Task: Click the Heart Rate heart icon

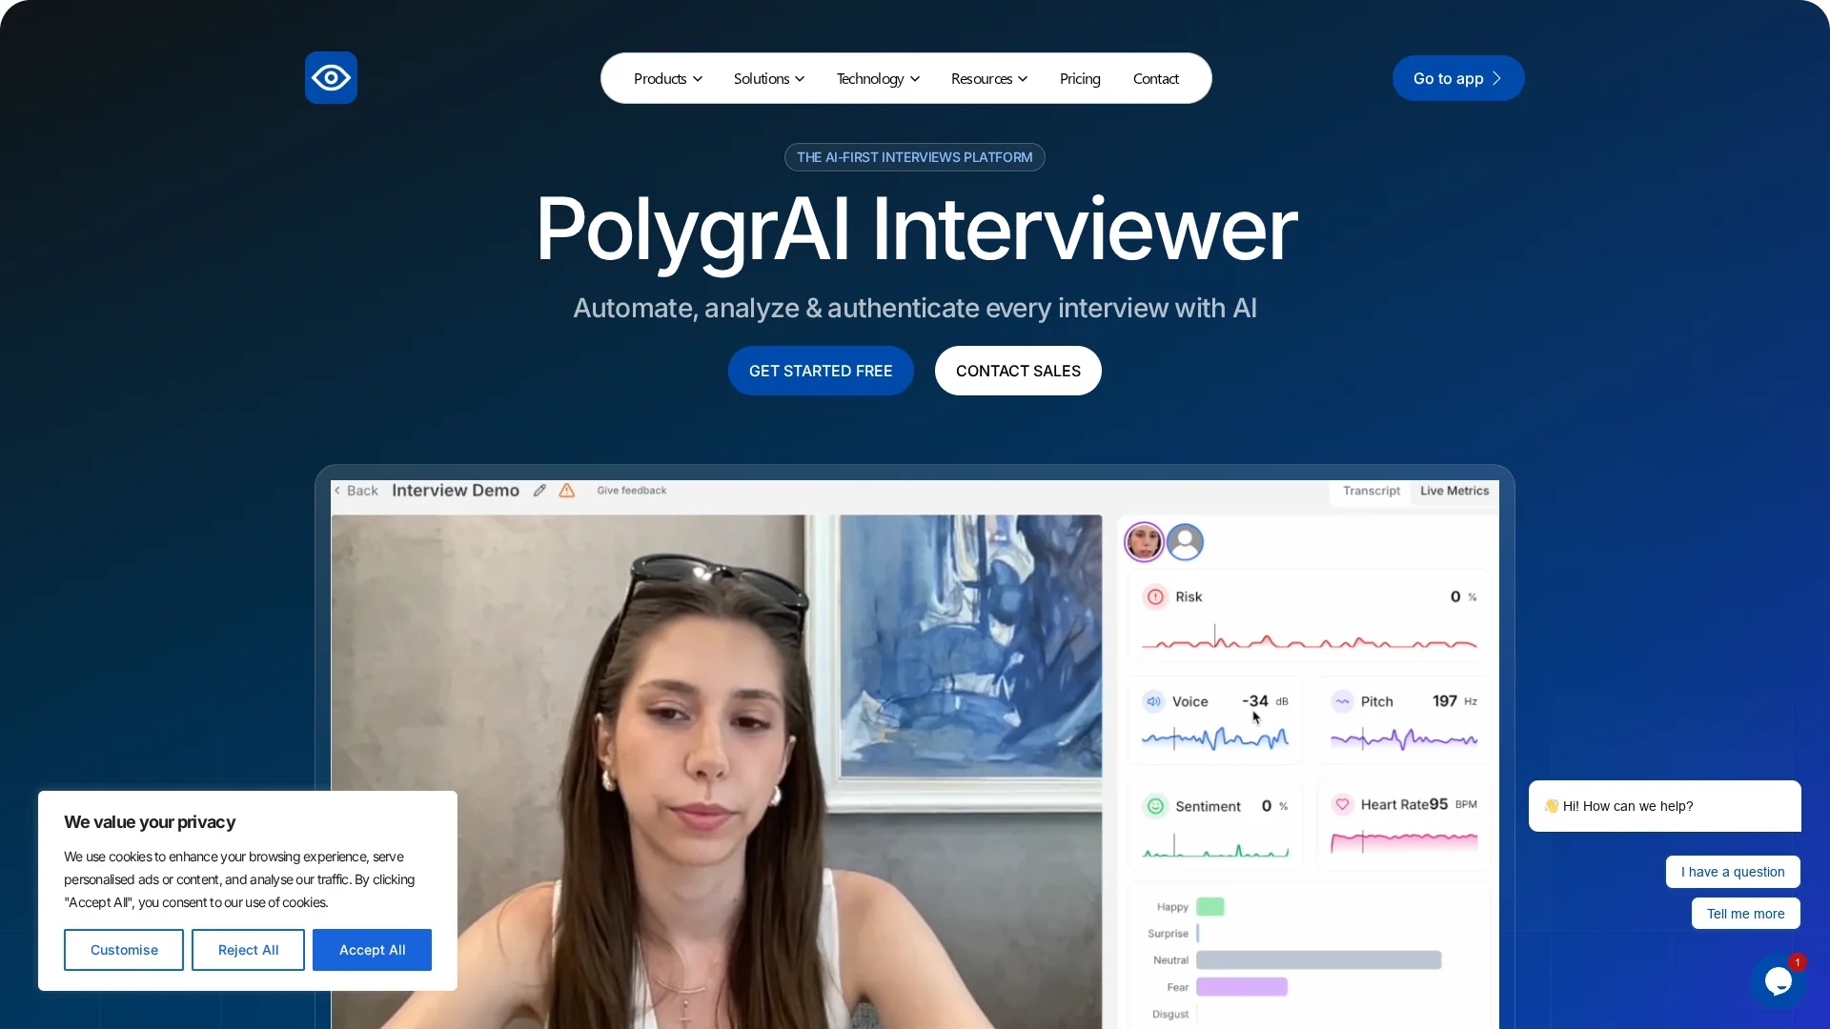Action: [1342, 804]
